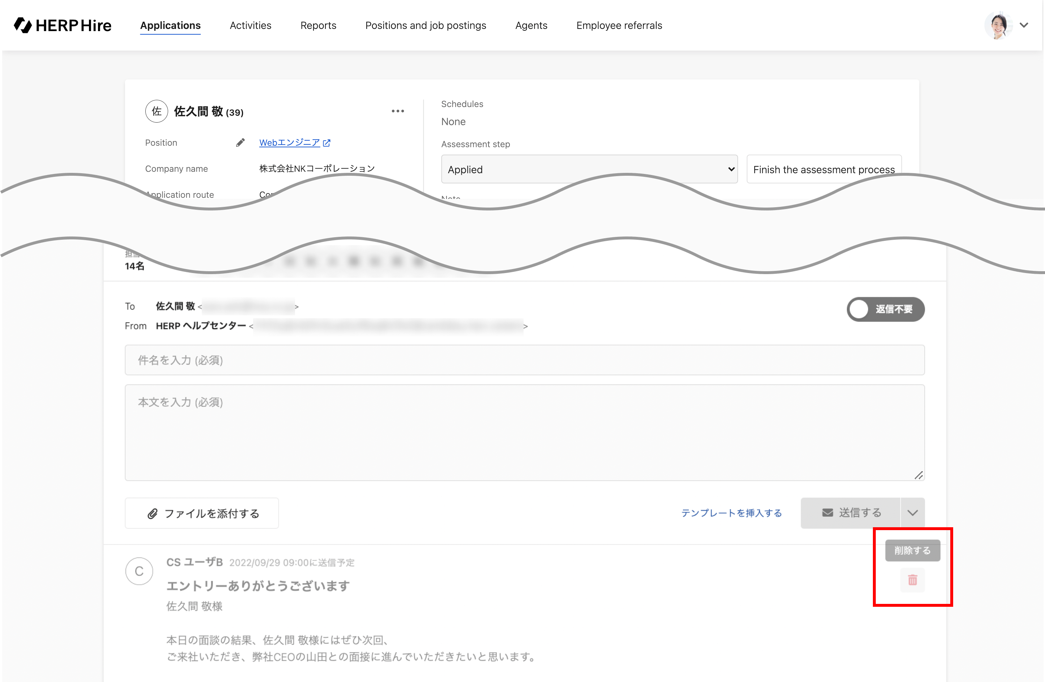Open the Reports tab

(318, 25)
